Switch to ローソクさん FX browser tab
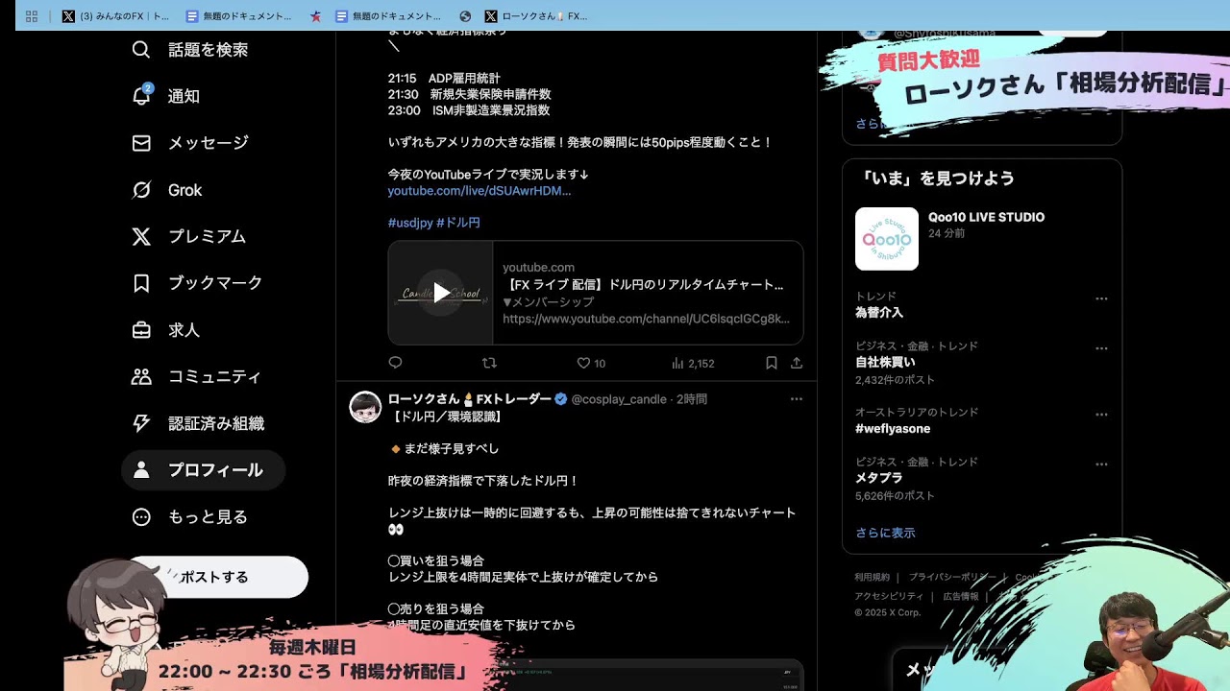Viewport: 1230px width, 691px height. [x=536, y=16]
